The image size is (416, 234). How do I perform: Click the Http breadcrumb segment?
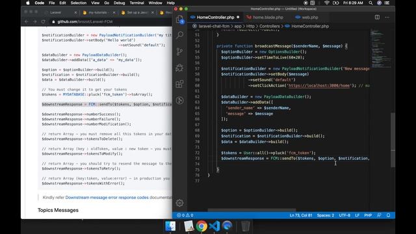(x=250, y=26)
